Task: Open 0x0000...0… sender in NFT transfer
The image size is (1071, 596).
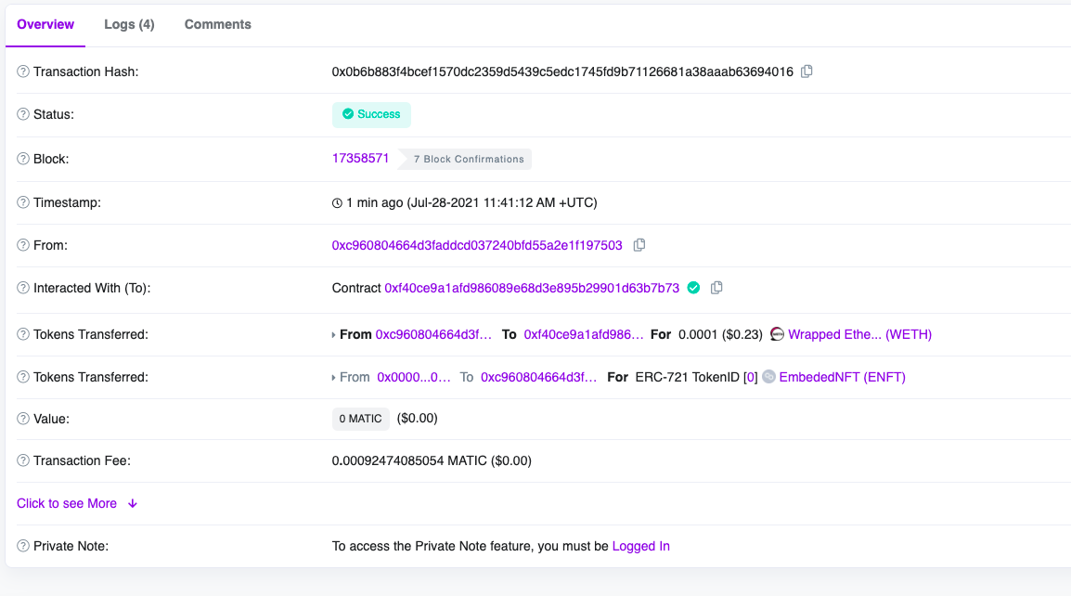Action: pos(414,377)
